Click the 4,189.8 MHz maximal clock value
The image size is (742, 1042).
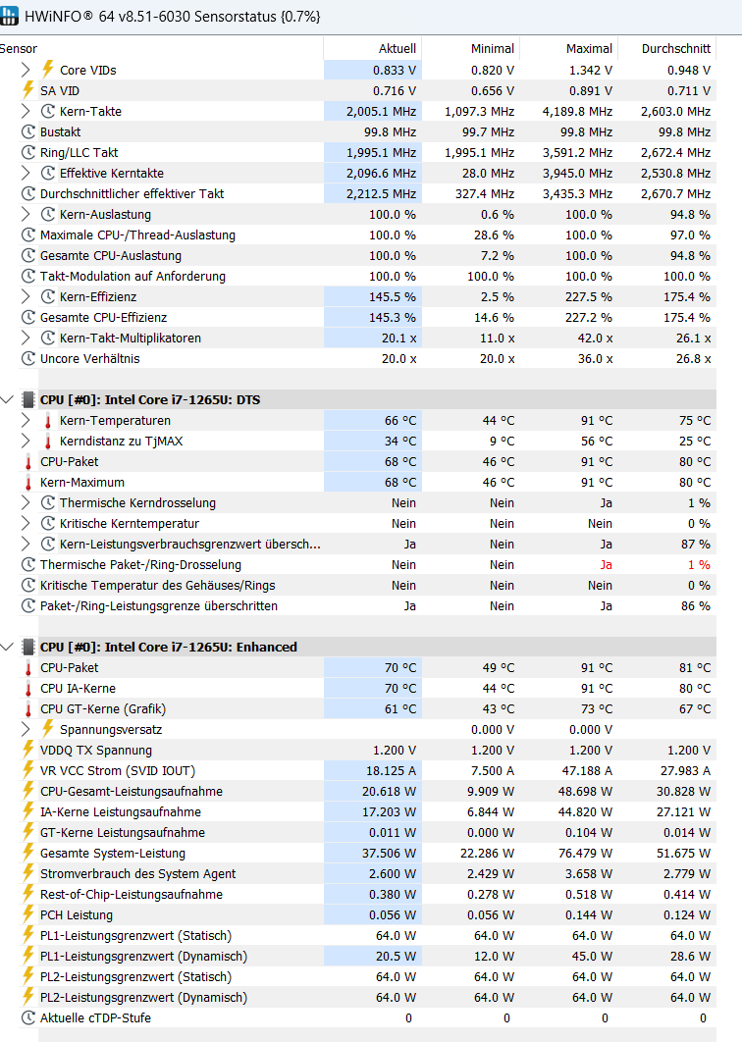click(x=577, y=111)
